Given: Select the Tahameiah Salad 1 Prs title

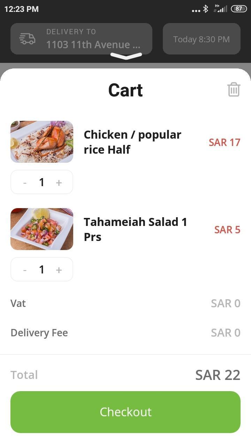Looking at the screenshot, I should click(x=135, y=229).
